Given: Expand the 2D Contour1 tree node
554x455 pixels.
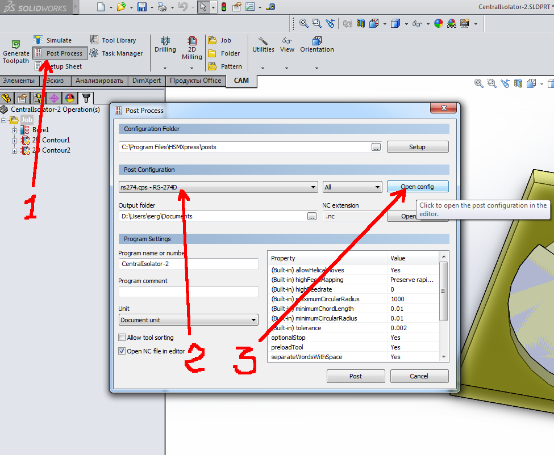Looking at the screenshot, I should pos(14,141).
